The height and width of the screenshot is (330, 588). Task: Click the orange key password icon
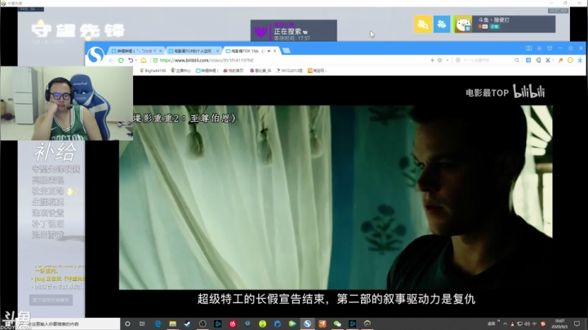[x=560, y=60]
